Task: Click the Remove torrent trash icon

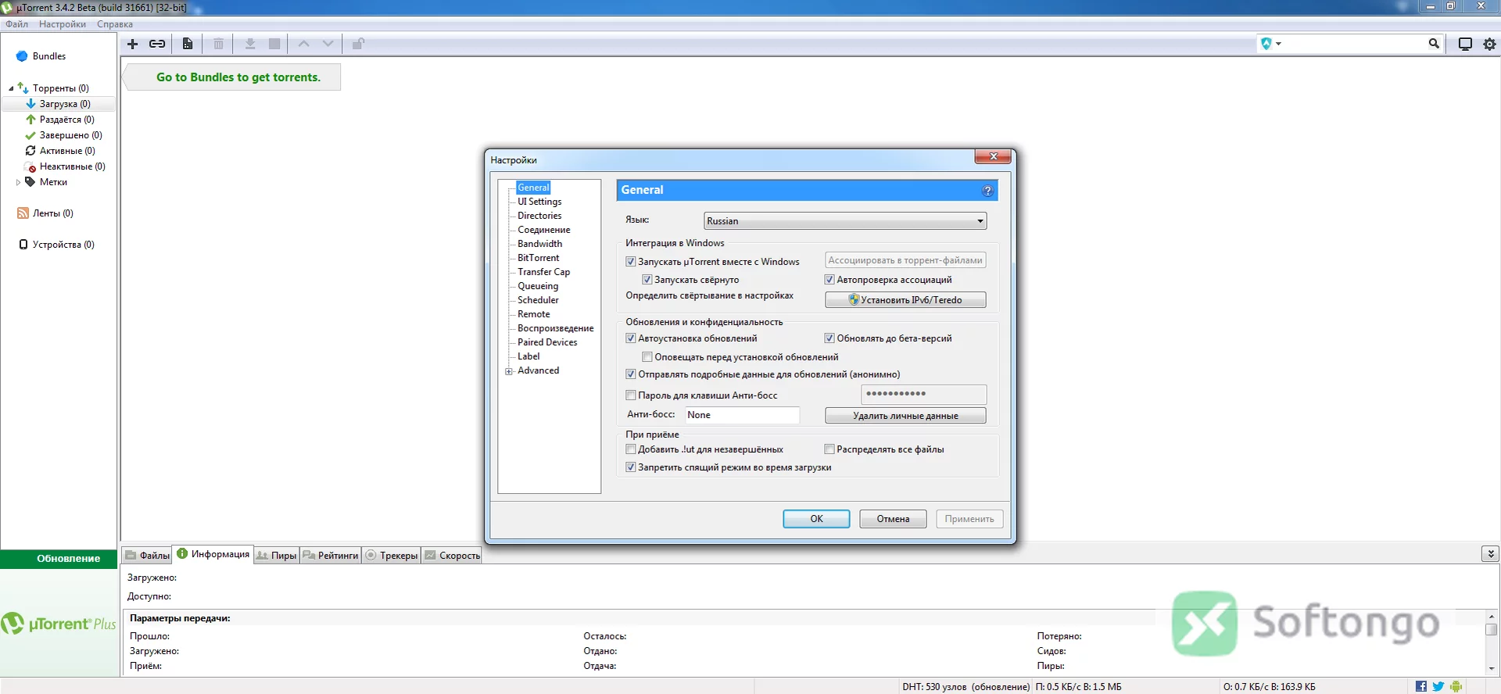Action: [219, 44]
